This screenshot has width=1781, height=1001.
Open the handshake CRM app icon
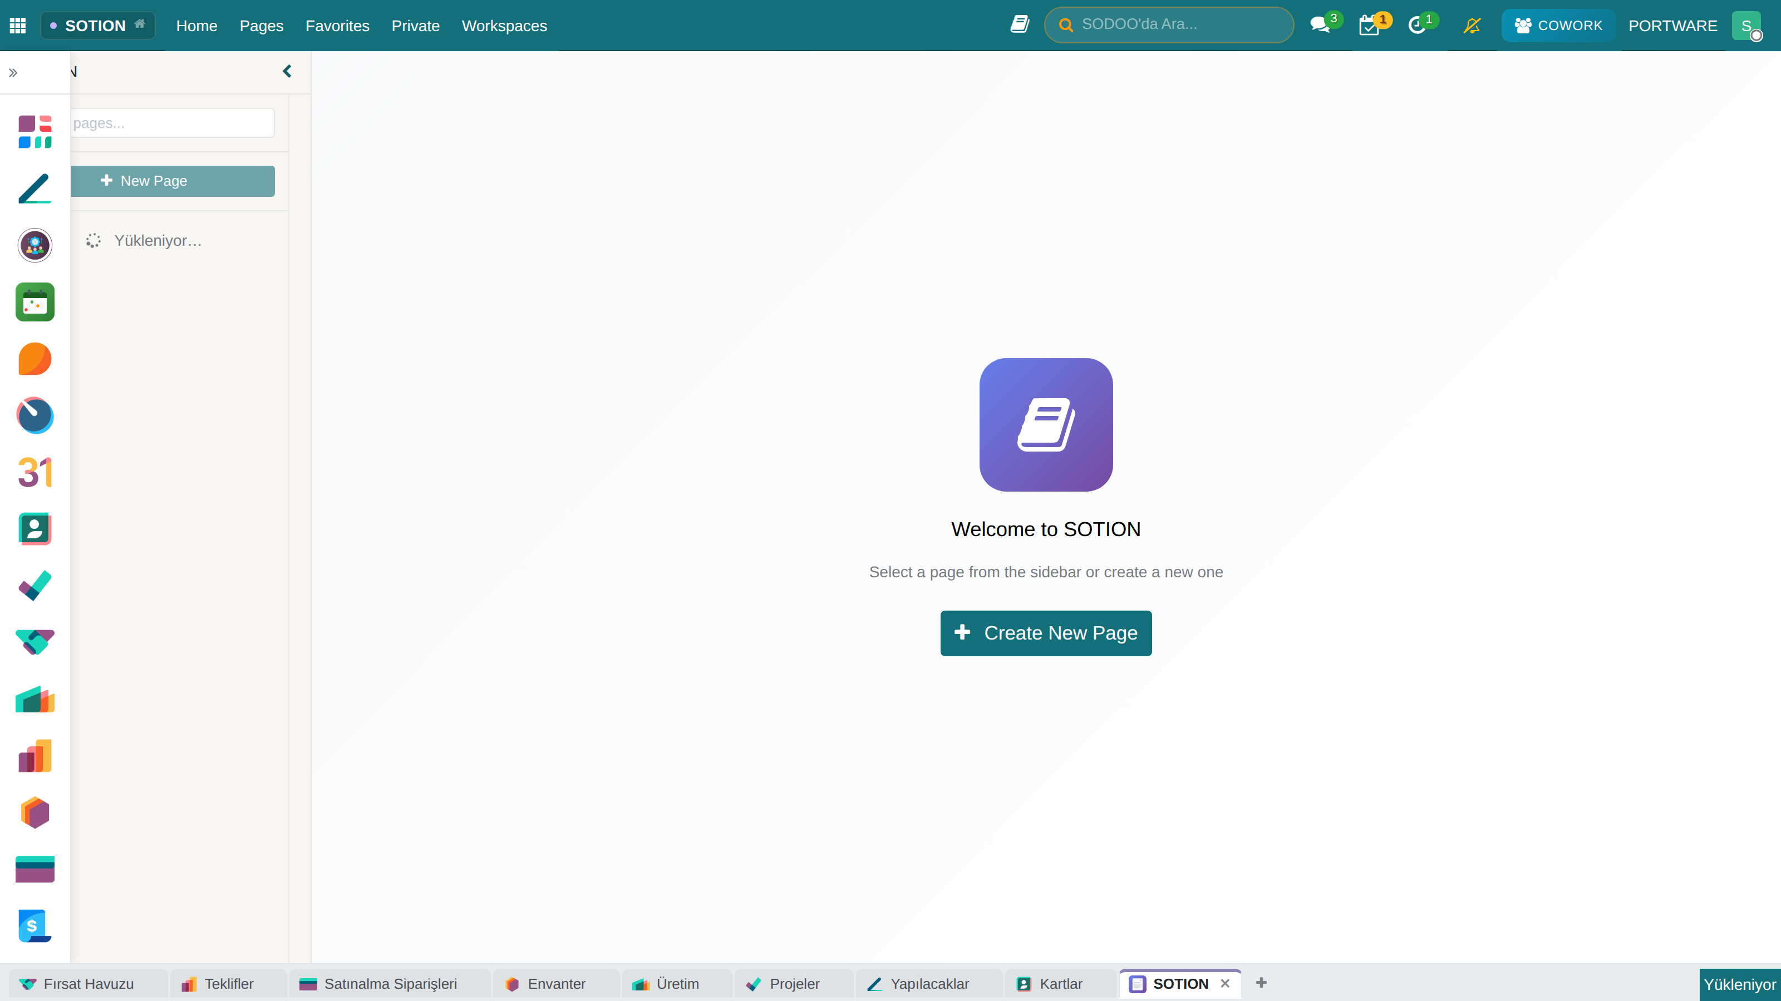click(x=35, y=642)
